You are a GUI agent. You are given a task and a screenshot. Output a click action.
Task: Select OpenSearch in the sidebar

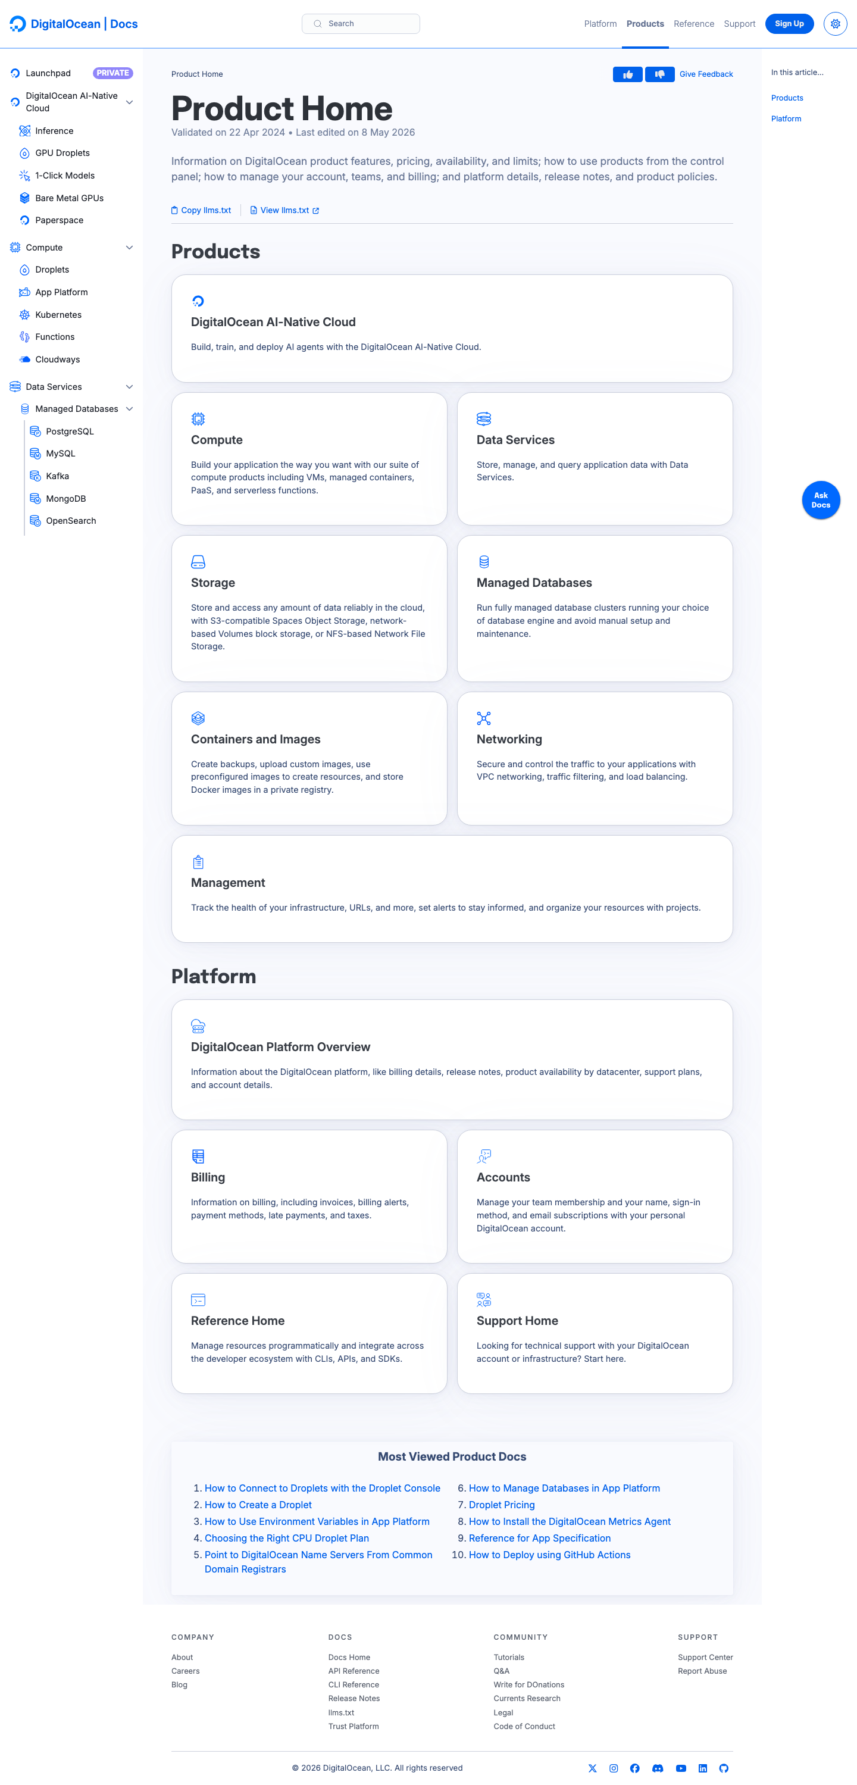[71, 520]
